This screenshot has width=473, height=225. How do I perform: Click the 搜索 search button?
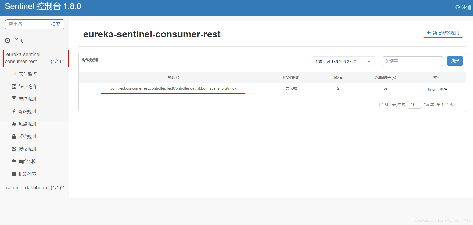(55, 24)
